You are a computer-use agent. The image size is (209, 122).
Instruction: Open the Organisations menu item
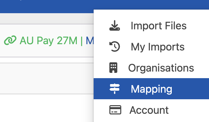coord(151,68)
